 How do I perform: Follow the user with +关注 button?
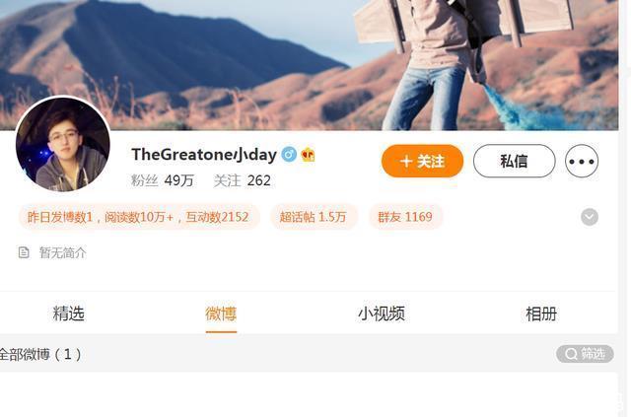point(422,161)
